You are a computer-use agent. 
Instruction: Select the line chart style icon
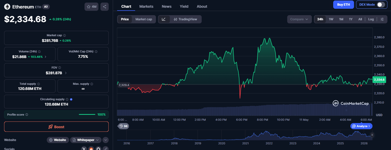(164, 19)
